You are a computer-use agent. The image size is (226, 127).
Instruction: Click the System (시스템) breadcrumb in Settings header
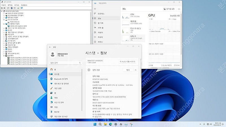pyautogui.click(x=90, y=53)
